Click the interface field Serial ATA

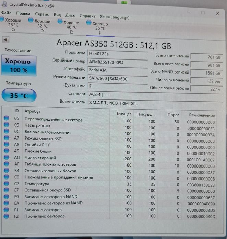coord(118,70)
